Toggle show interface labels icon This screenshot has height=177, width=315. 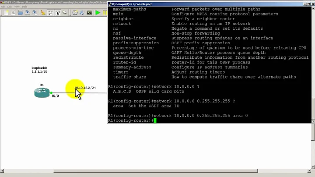(x=50, y=13)
